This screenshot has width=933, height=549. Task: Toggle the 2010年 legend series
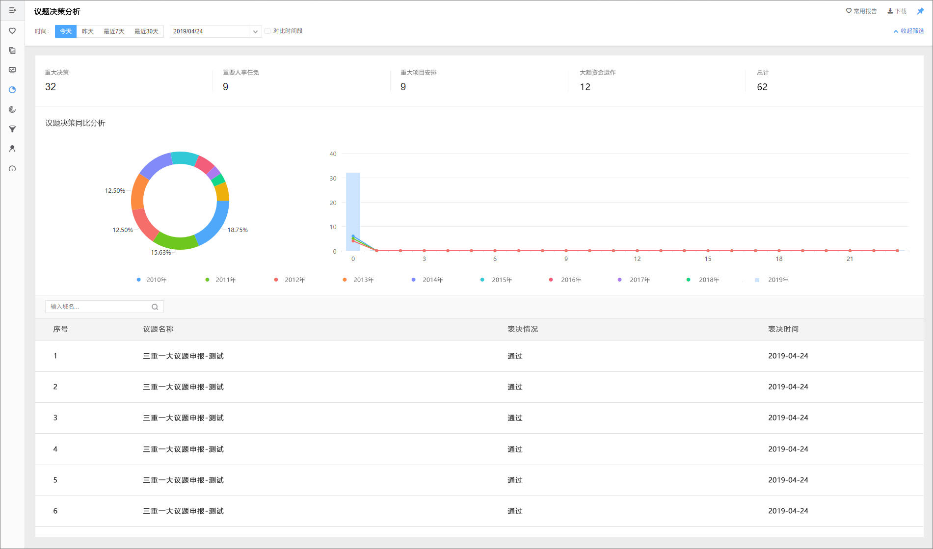click(152, 280)
